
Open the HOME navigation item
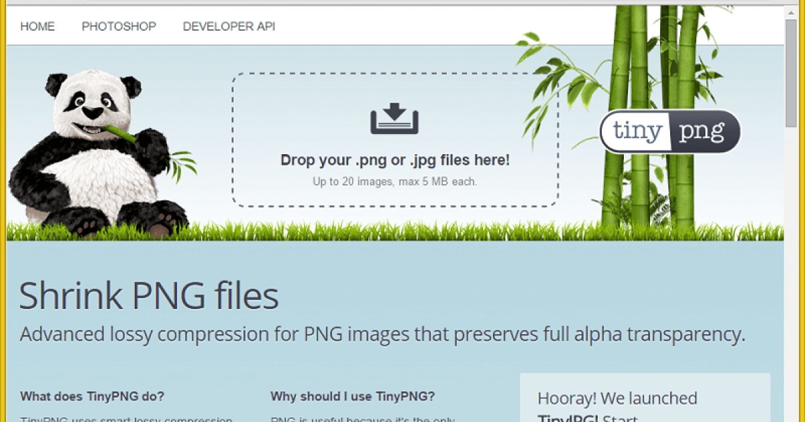click(38, 27)
